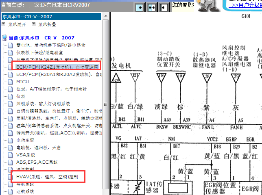Click the 您的专职 banner text
This screenshot has height=195, width=262.
[183, 5]
